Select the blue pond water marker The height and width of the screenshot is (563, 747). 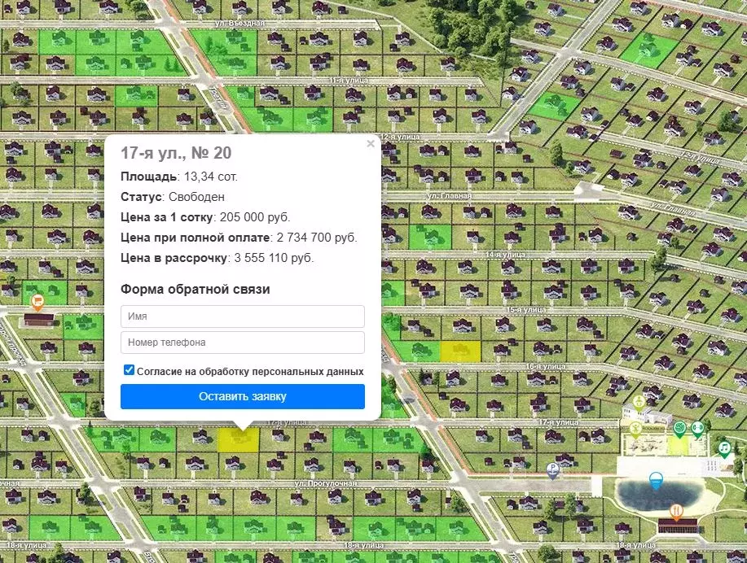coord(656,481)
